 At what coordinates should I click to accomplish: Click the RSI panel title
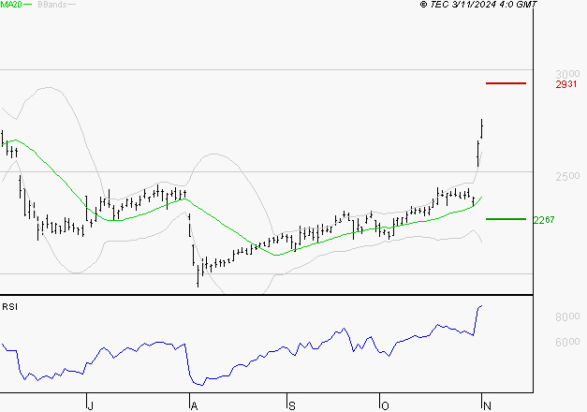click(x=10, y=306)
